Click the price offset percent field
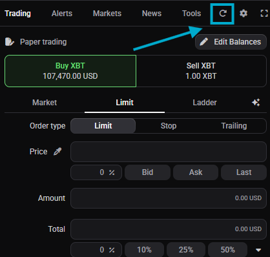The image size is (270, 257). 96,172
